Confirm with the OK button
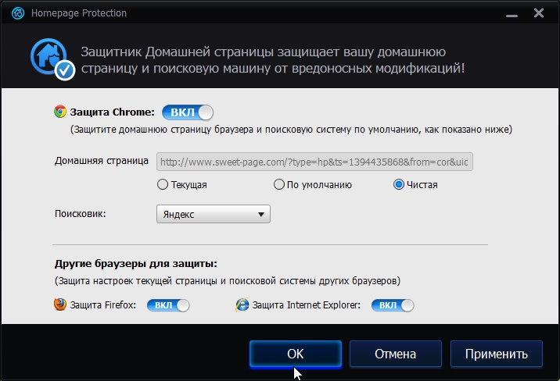Image resolution: width=560 pixels, height=381 pixels. point(296,354)
